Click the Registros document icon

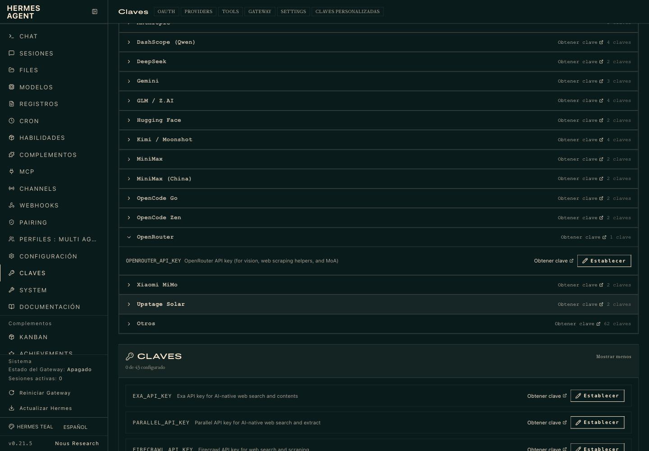pos(12,104)
